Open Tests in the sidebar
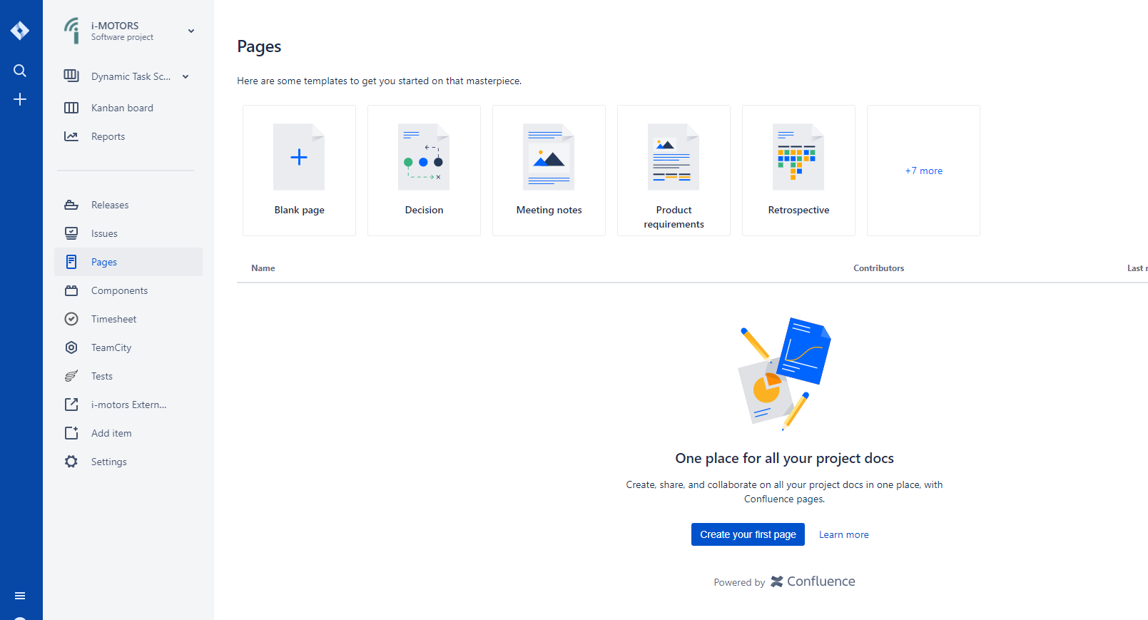1148x620 pixels. point(128,376)
